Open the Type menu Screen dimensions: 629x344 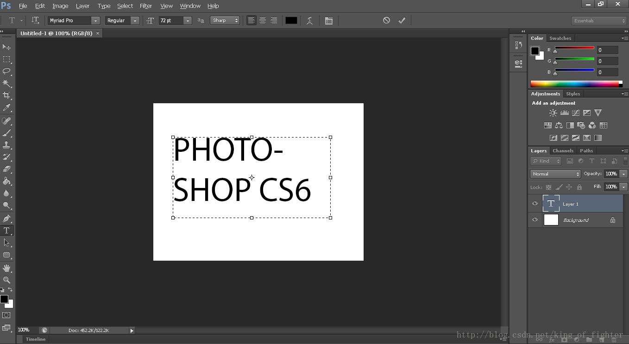point(104,6)
